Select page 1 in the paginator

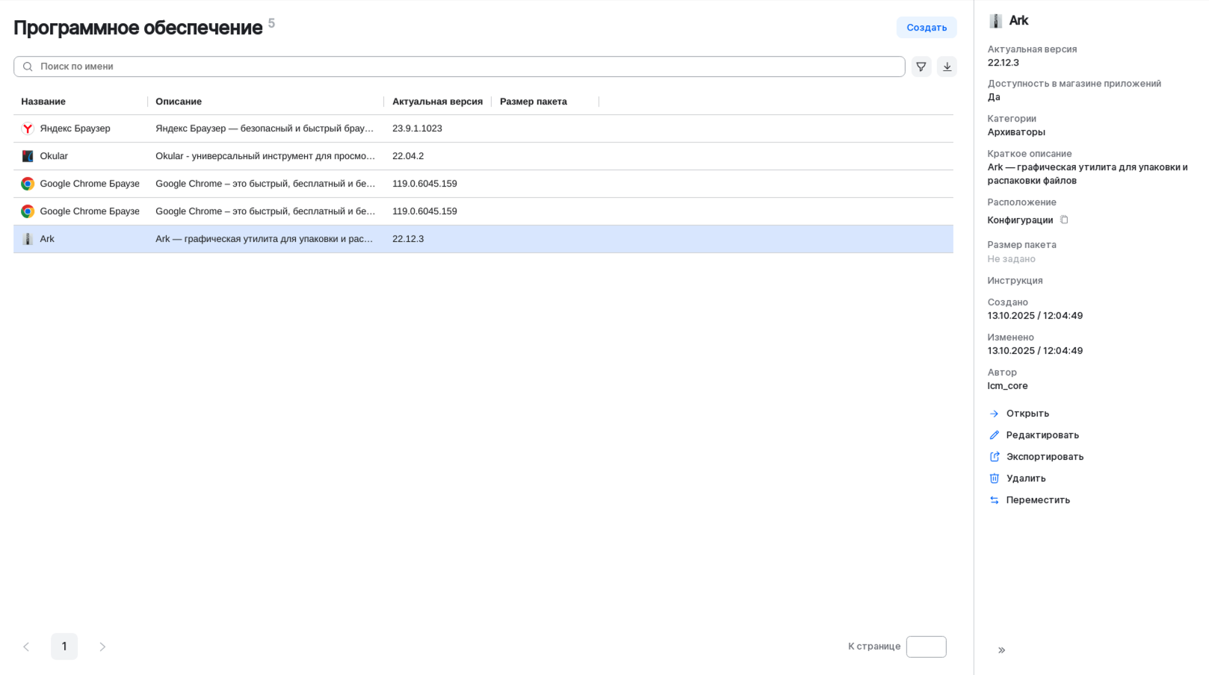click(x=64, y=647)
